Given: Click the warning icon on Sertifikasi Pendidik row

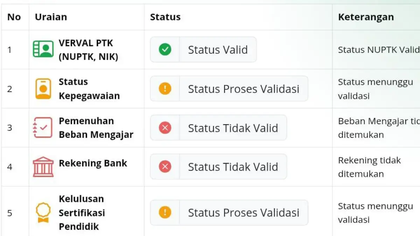Looking at the screenshot, I should click(x=164, y=213).
